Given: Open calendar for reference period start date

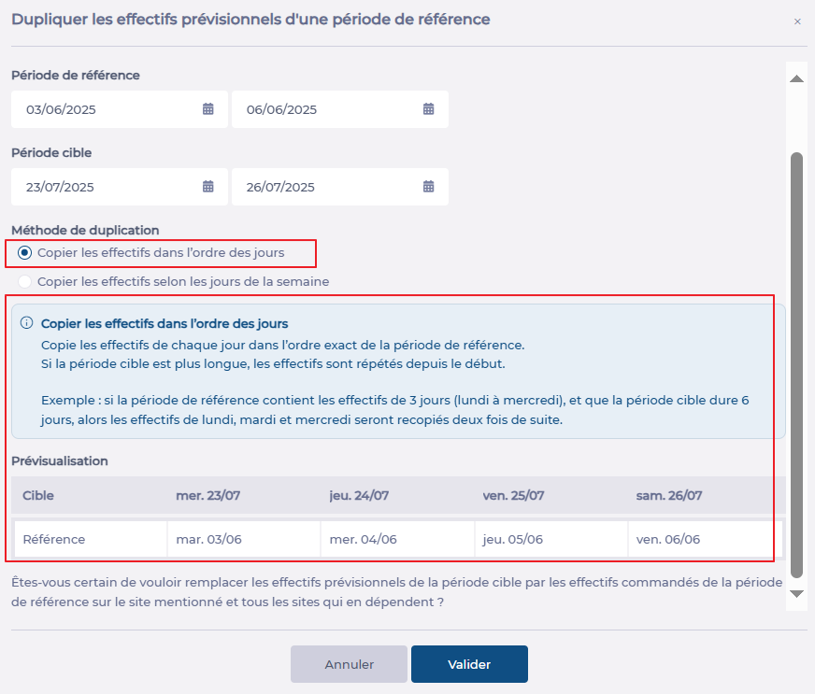Looking at the screenshot, I should (208, 109).
